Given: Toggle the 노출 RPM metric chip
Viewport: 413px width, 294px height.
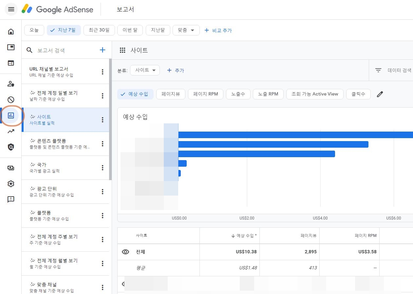Looking at the screenshot, I should [268, 94].
